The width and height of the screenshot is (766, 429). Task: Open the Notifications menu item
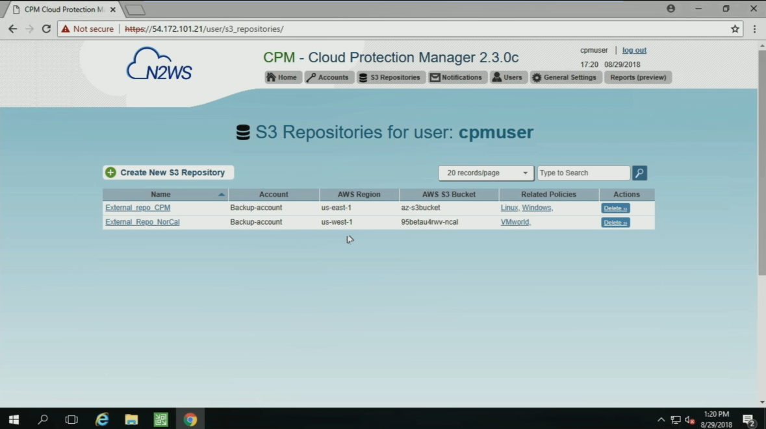tap(457, 77)
